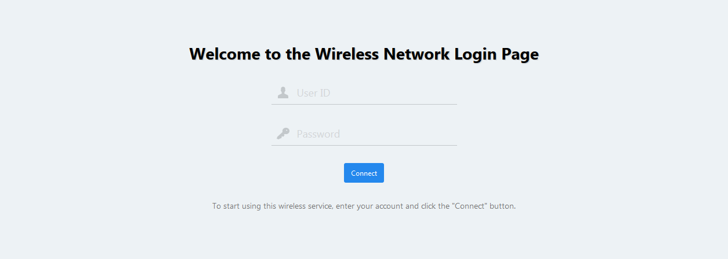Click the underline beneath the Password field
This screenshot has width=728, height=259.
(364, 145)
